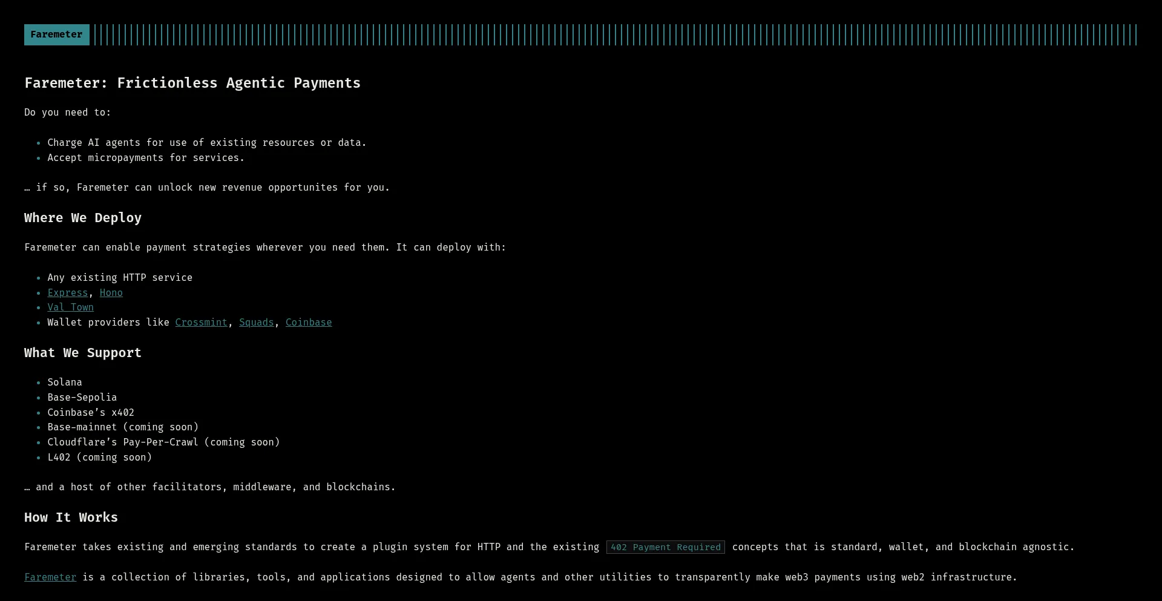The width and height of the screenshot is (1162, 601).
Task: Visit the Val Town link
Action: click(70, 307)
